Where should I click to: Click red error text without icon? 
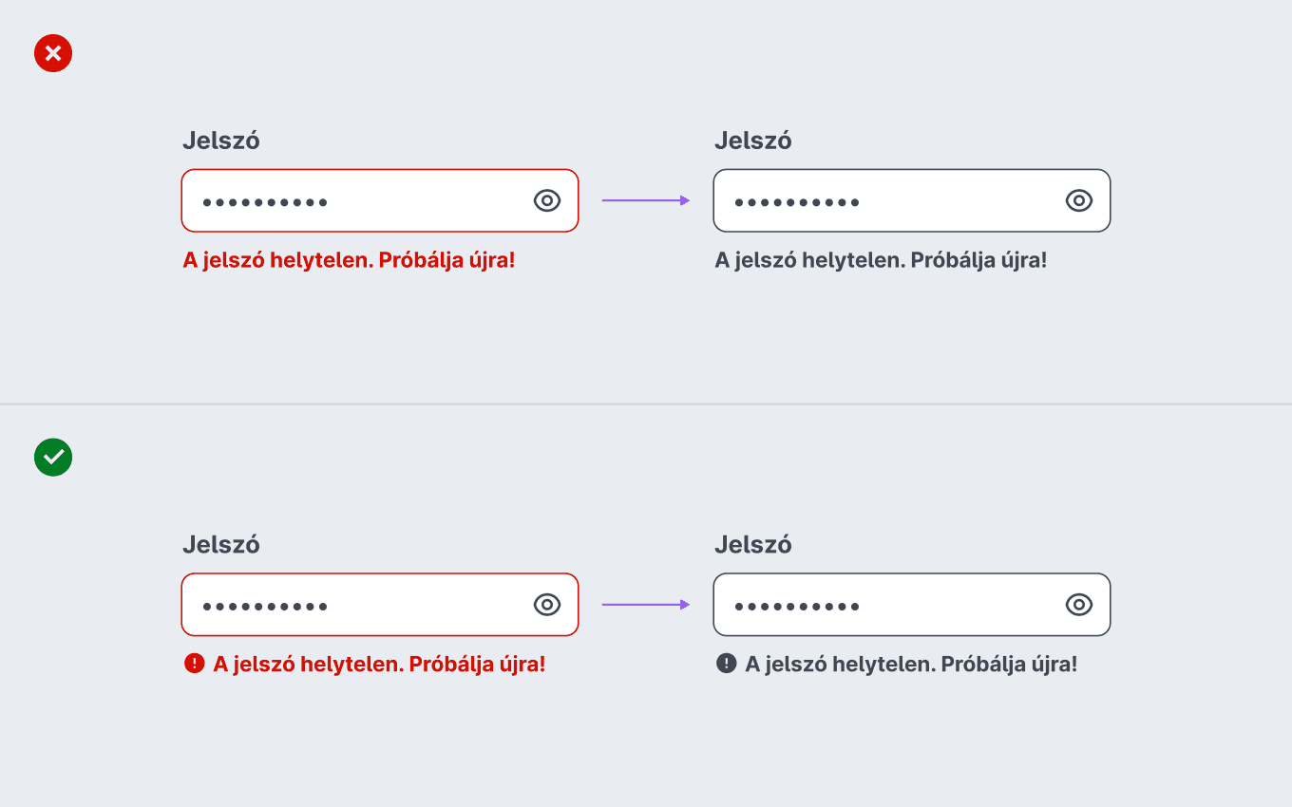tap(349, 260)
